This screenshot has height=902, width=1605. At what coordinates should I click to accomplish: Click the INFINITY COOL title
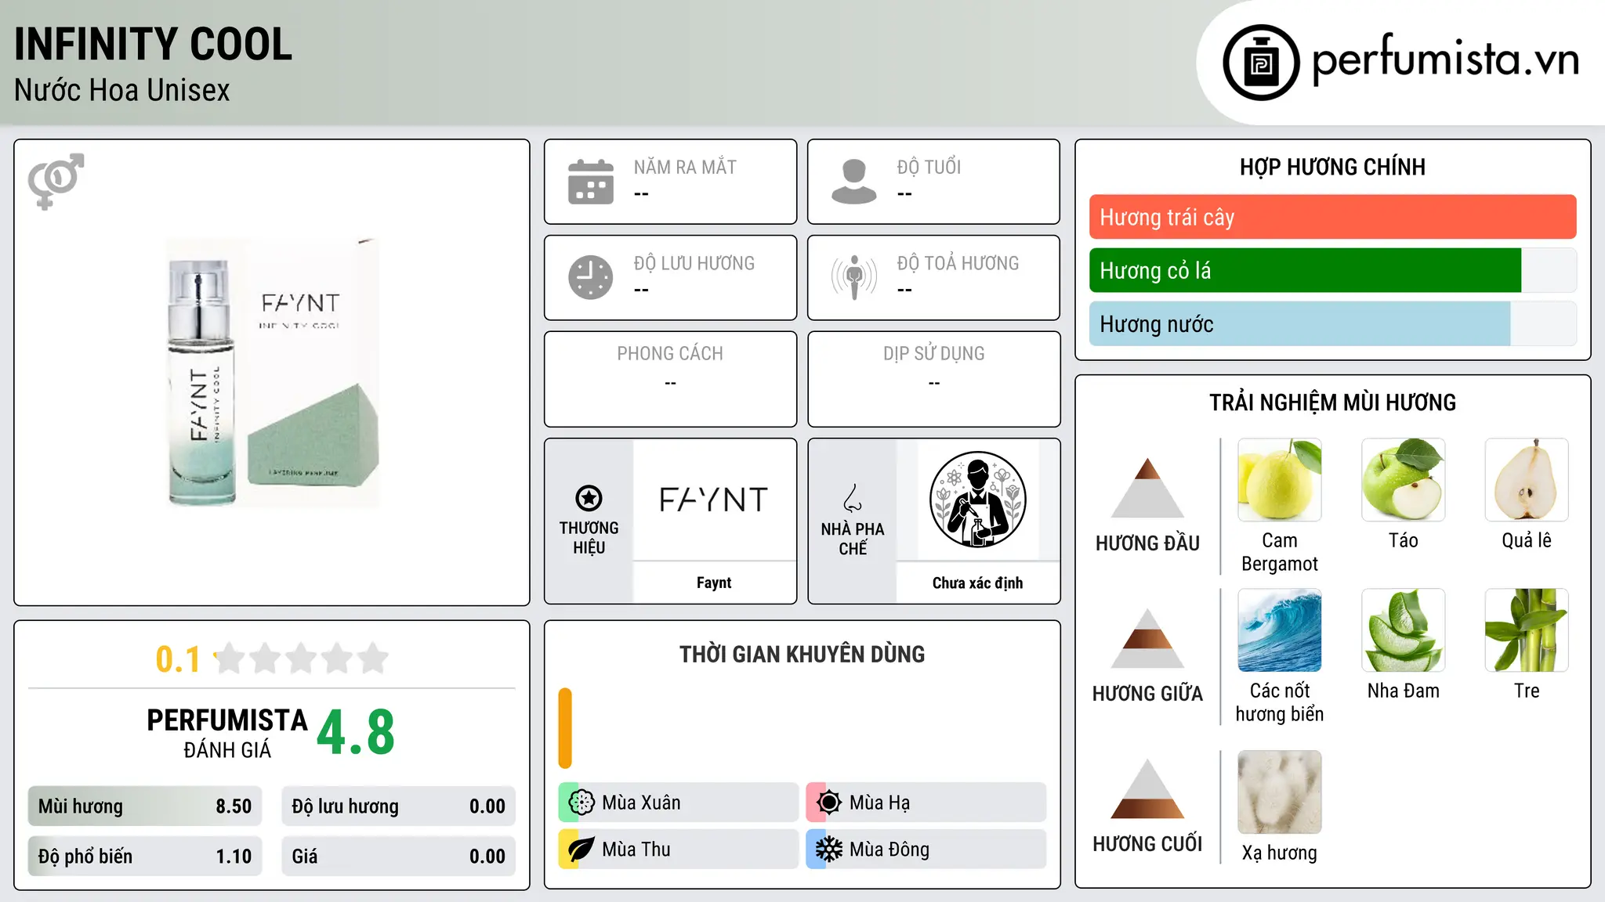[x=154, y=44]
